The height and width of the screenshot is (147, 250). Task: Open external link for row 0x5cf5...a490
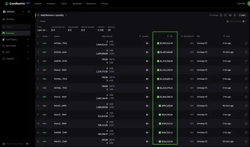(x=246, y=106)
